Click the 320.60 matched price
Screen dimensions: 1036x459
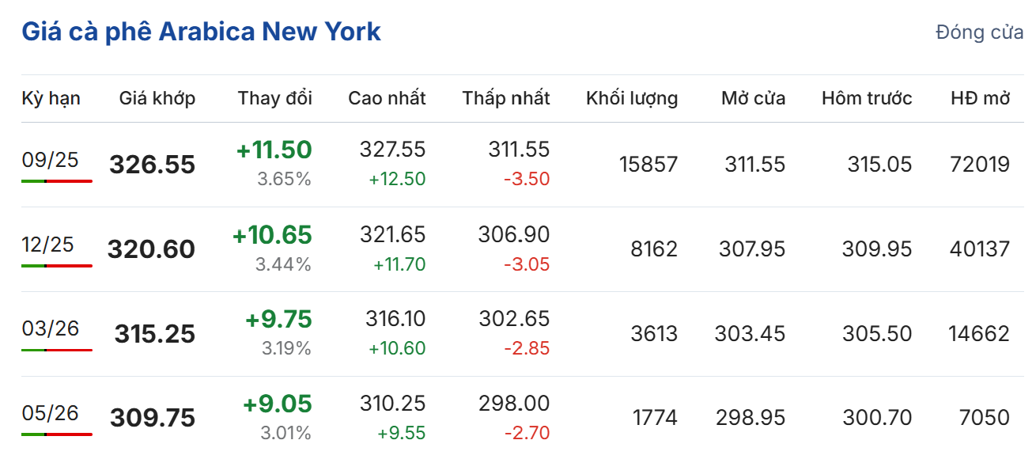pyautogui.click(x=151, y=249)
